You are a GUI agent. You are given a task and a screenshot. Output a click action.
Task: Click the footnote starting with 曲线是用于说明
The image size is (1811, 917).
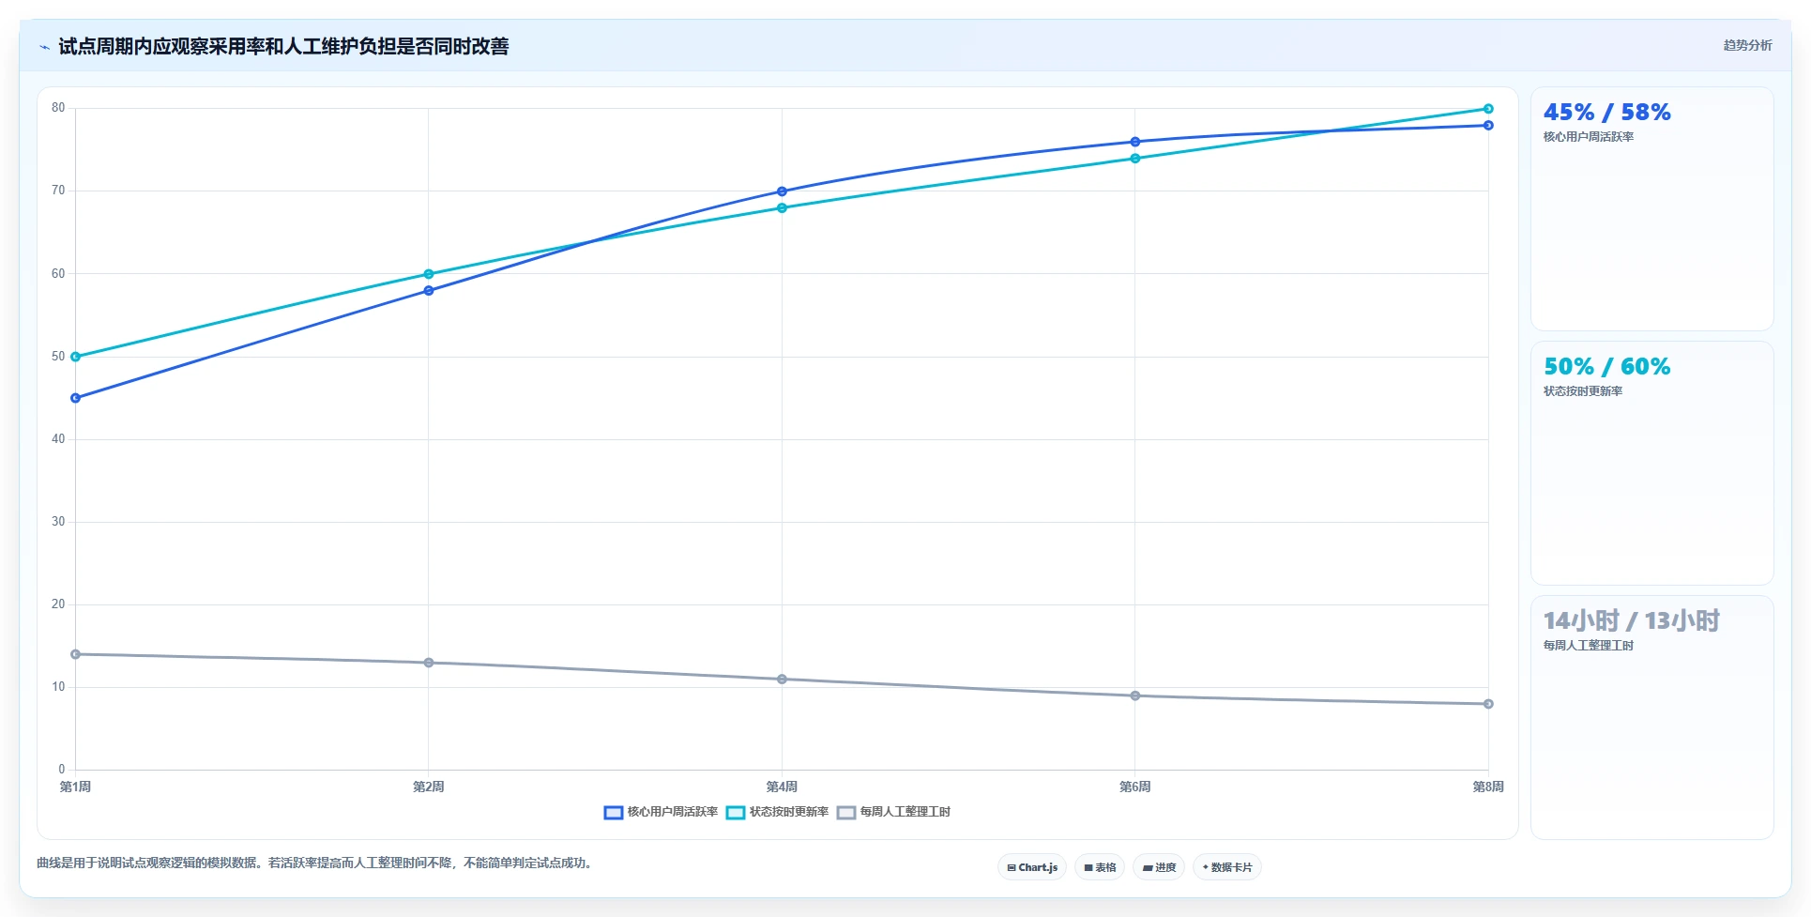click(x=315, y=863)
